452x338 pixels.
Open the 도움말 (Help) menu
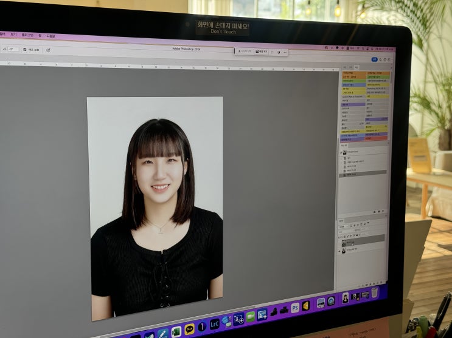pos(50,36)
